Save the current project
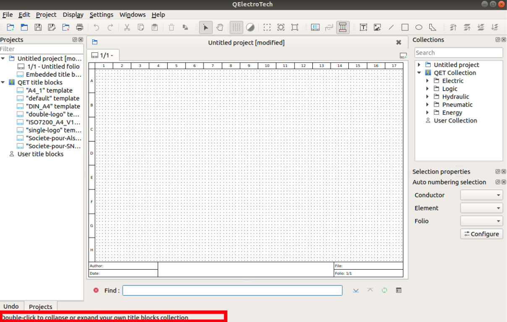Image resolution: width=507 pixels, height=322 pixels. (38, 27)
